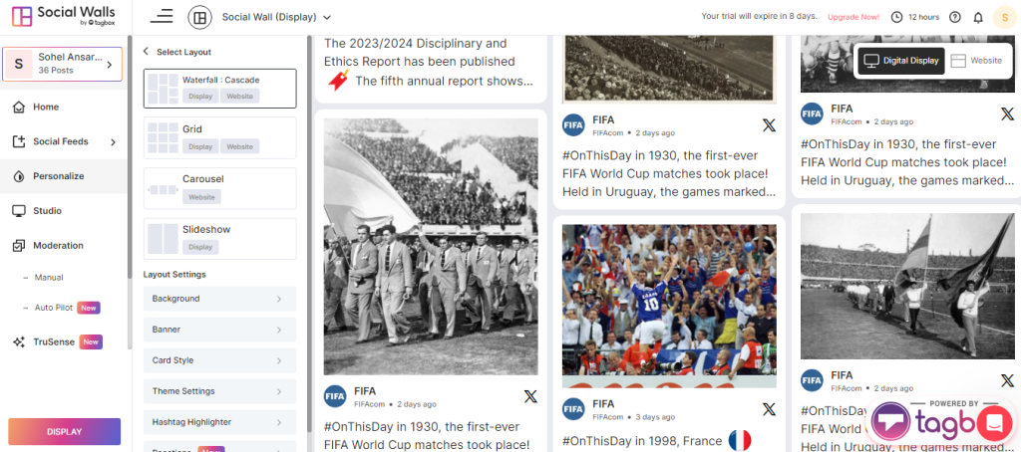Click the DISPLAY button
Image resolution: width=1021 pixels, height=452 pixels.
tap(65, 432)
